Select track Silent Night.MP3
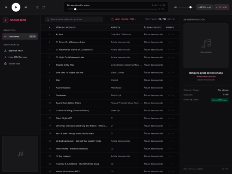This screenshot has width=232, height=174. click(110, 118)
